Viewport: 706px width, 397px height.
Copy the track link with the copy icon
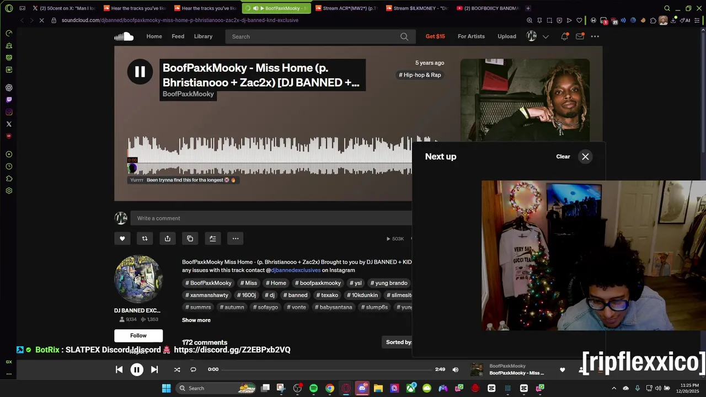(x=190, y=239)
